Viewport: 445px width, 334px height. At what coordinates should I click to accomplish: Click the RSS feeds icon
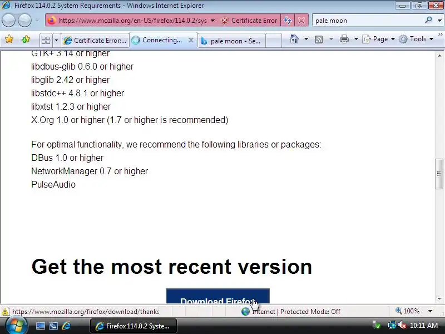coord(319,39)
